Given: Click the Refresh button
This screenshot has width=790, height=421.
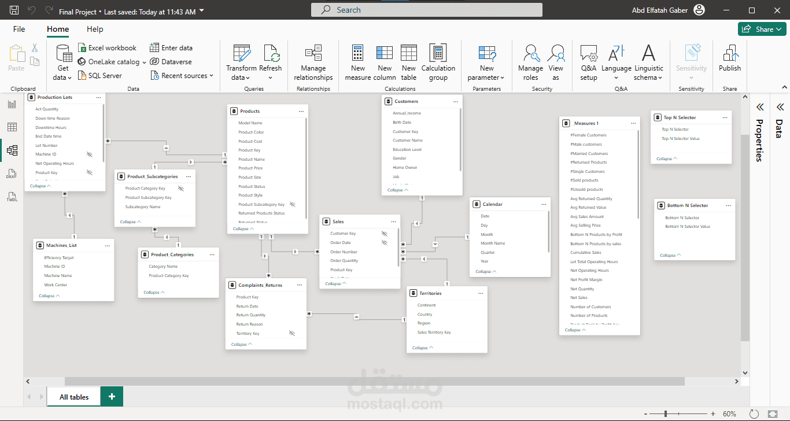Looking at the screenshot, I should (271, 62).
